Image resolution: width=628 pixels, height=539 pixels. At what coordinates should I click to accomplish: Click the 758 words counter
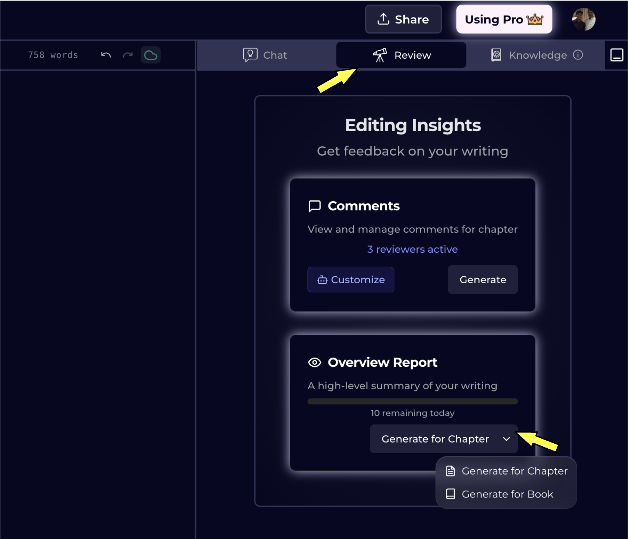53,55
